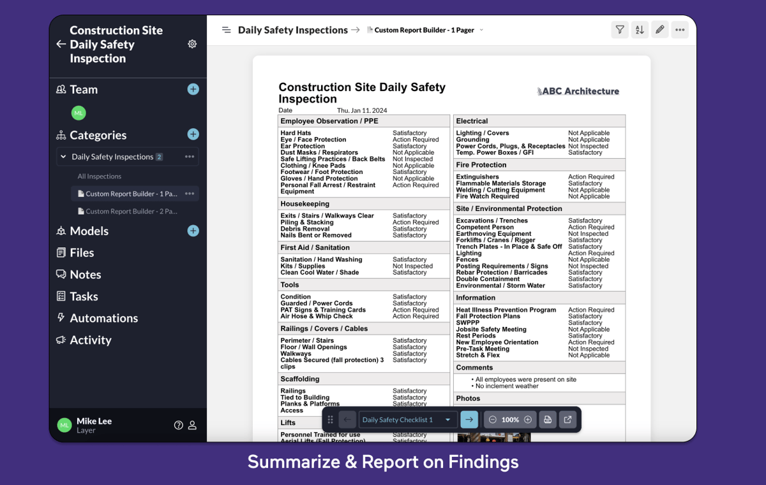Select the pencil edit icon
The width and height of the screenshot is (766, 485).
pyautogui.click(x=659, y=29)
